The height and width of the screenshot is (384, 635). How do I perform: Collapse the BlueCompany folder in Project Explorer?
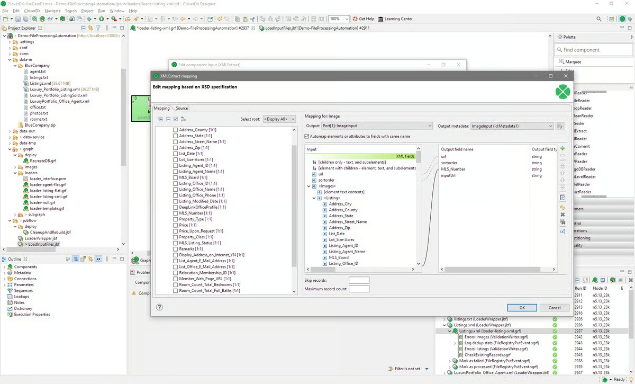tap(16, 66)
